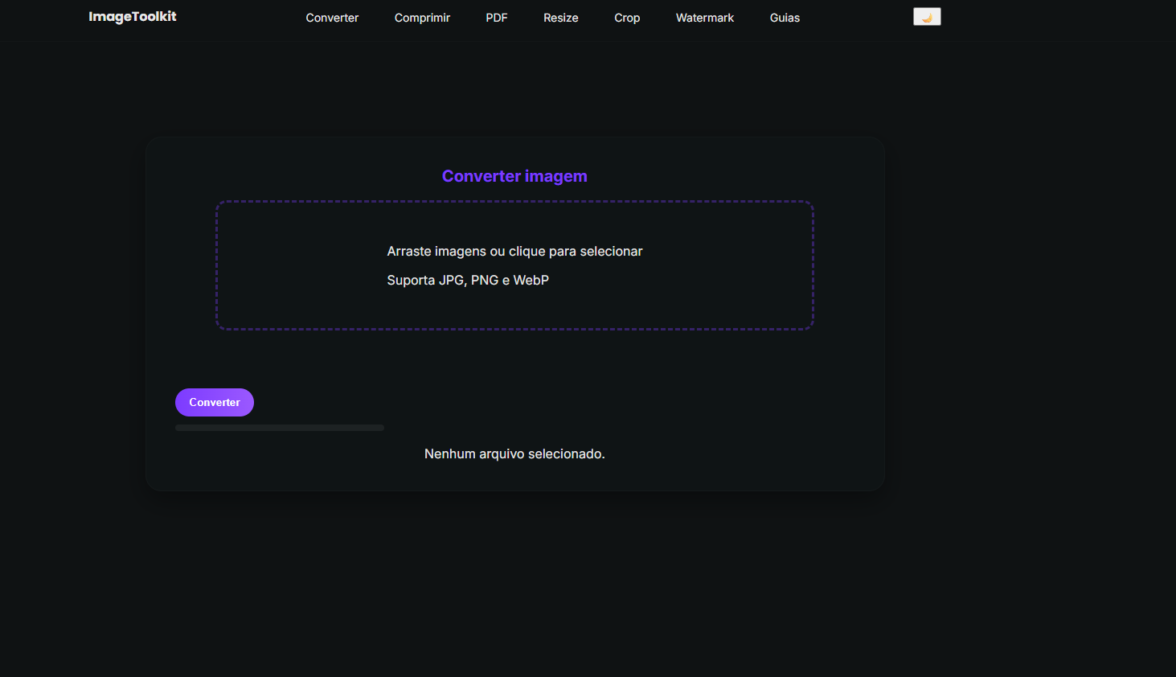Open the Crop tool

[x=627, y=18]
